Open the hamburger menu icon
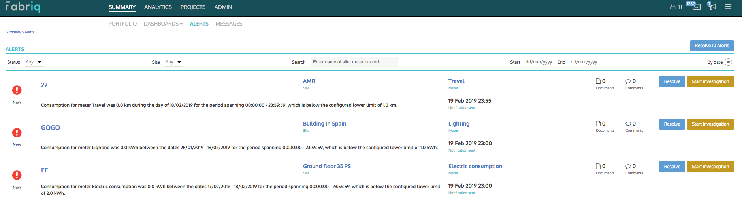Screen dimensions: 742x200 (728, 7)
